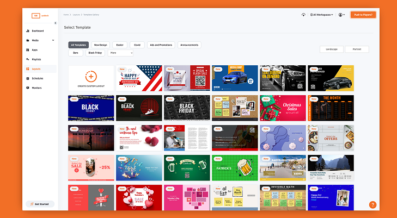Select the Black Friday filter
Screen dimensions: 397x218
(95, 53)
